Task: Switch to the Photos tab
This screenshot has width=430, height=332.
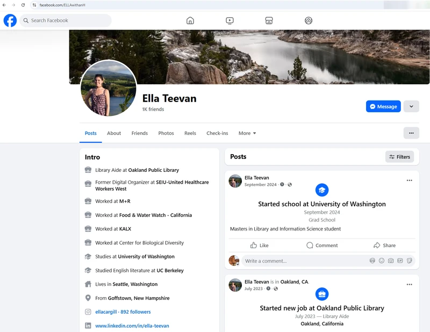Action: click(166, 133)
